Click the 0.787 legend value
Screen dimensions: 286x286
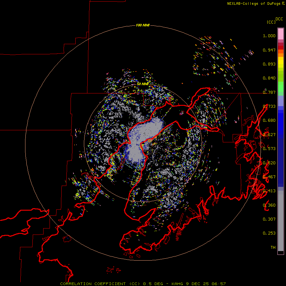269,92
